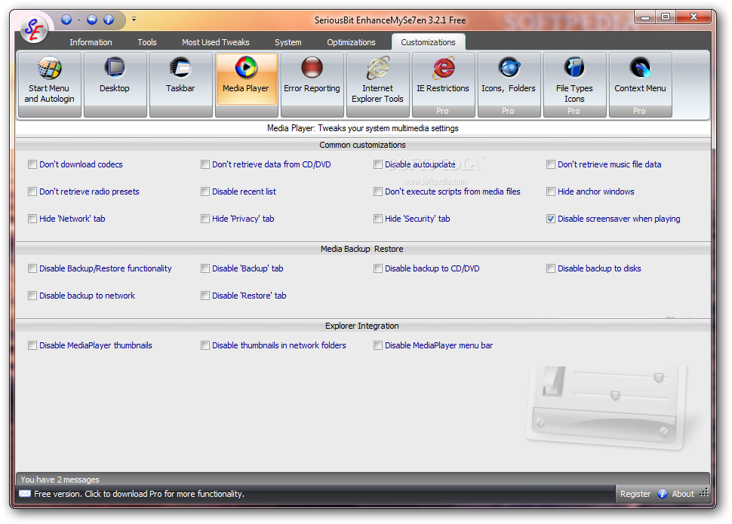Open the Desktop customization section
This screenshot has height=524, width=732.
tap(115, 84)
